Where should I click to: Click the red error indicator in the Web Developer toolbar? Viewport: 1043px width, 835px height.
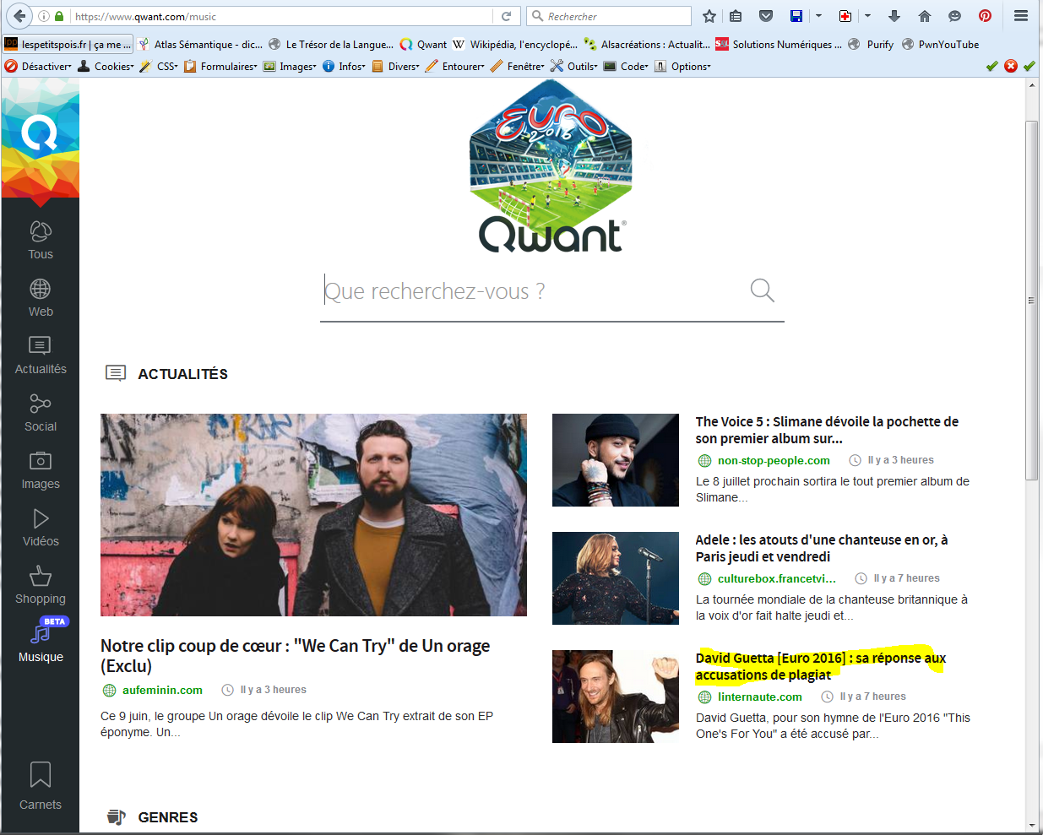tap(1010, 66)
